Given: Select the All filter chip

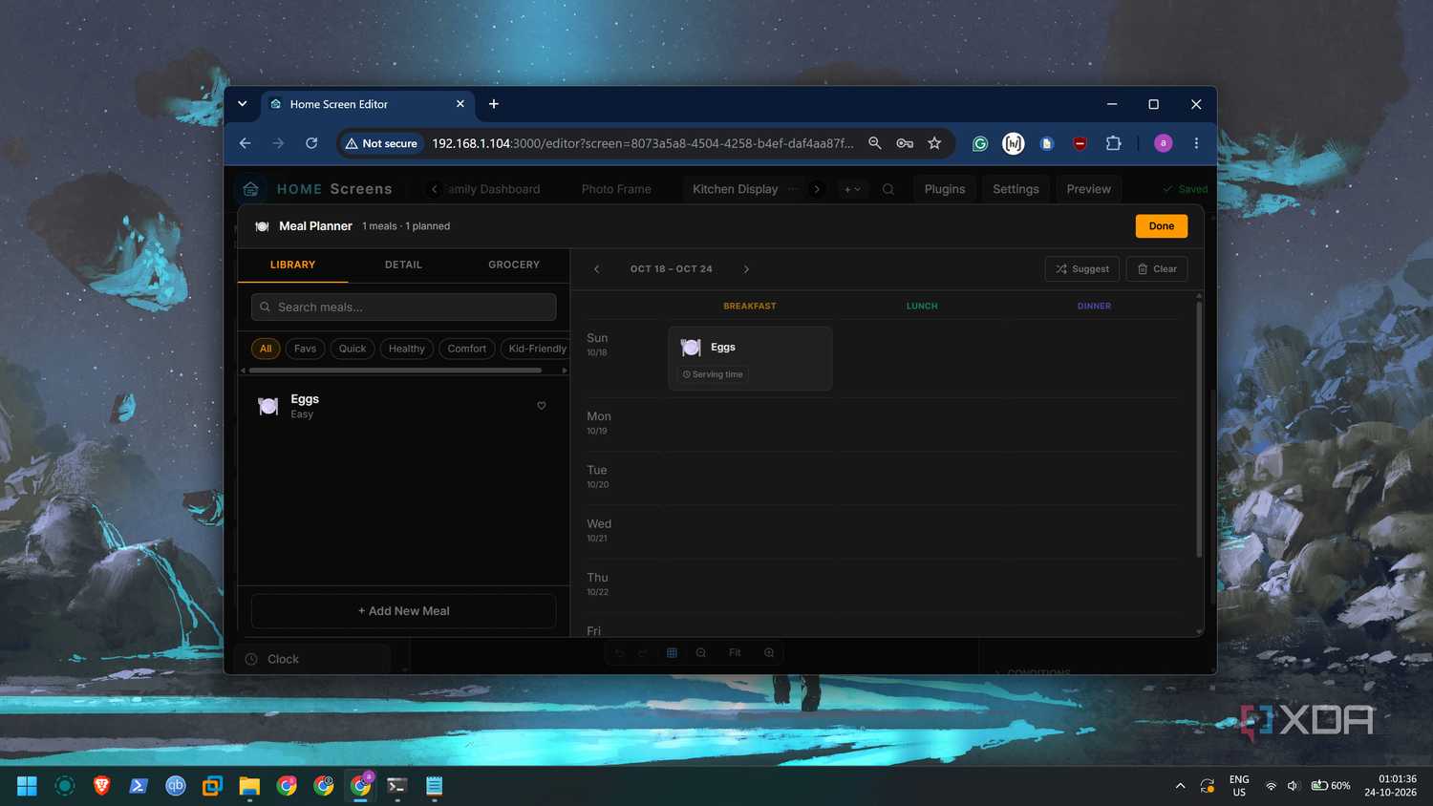Looking at the screenshot, I should click(x=266, y=349).
